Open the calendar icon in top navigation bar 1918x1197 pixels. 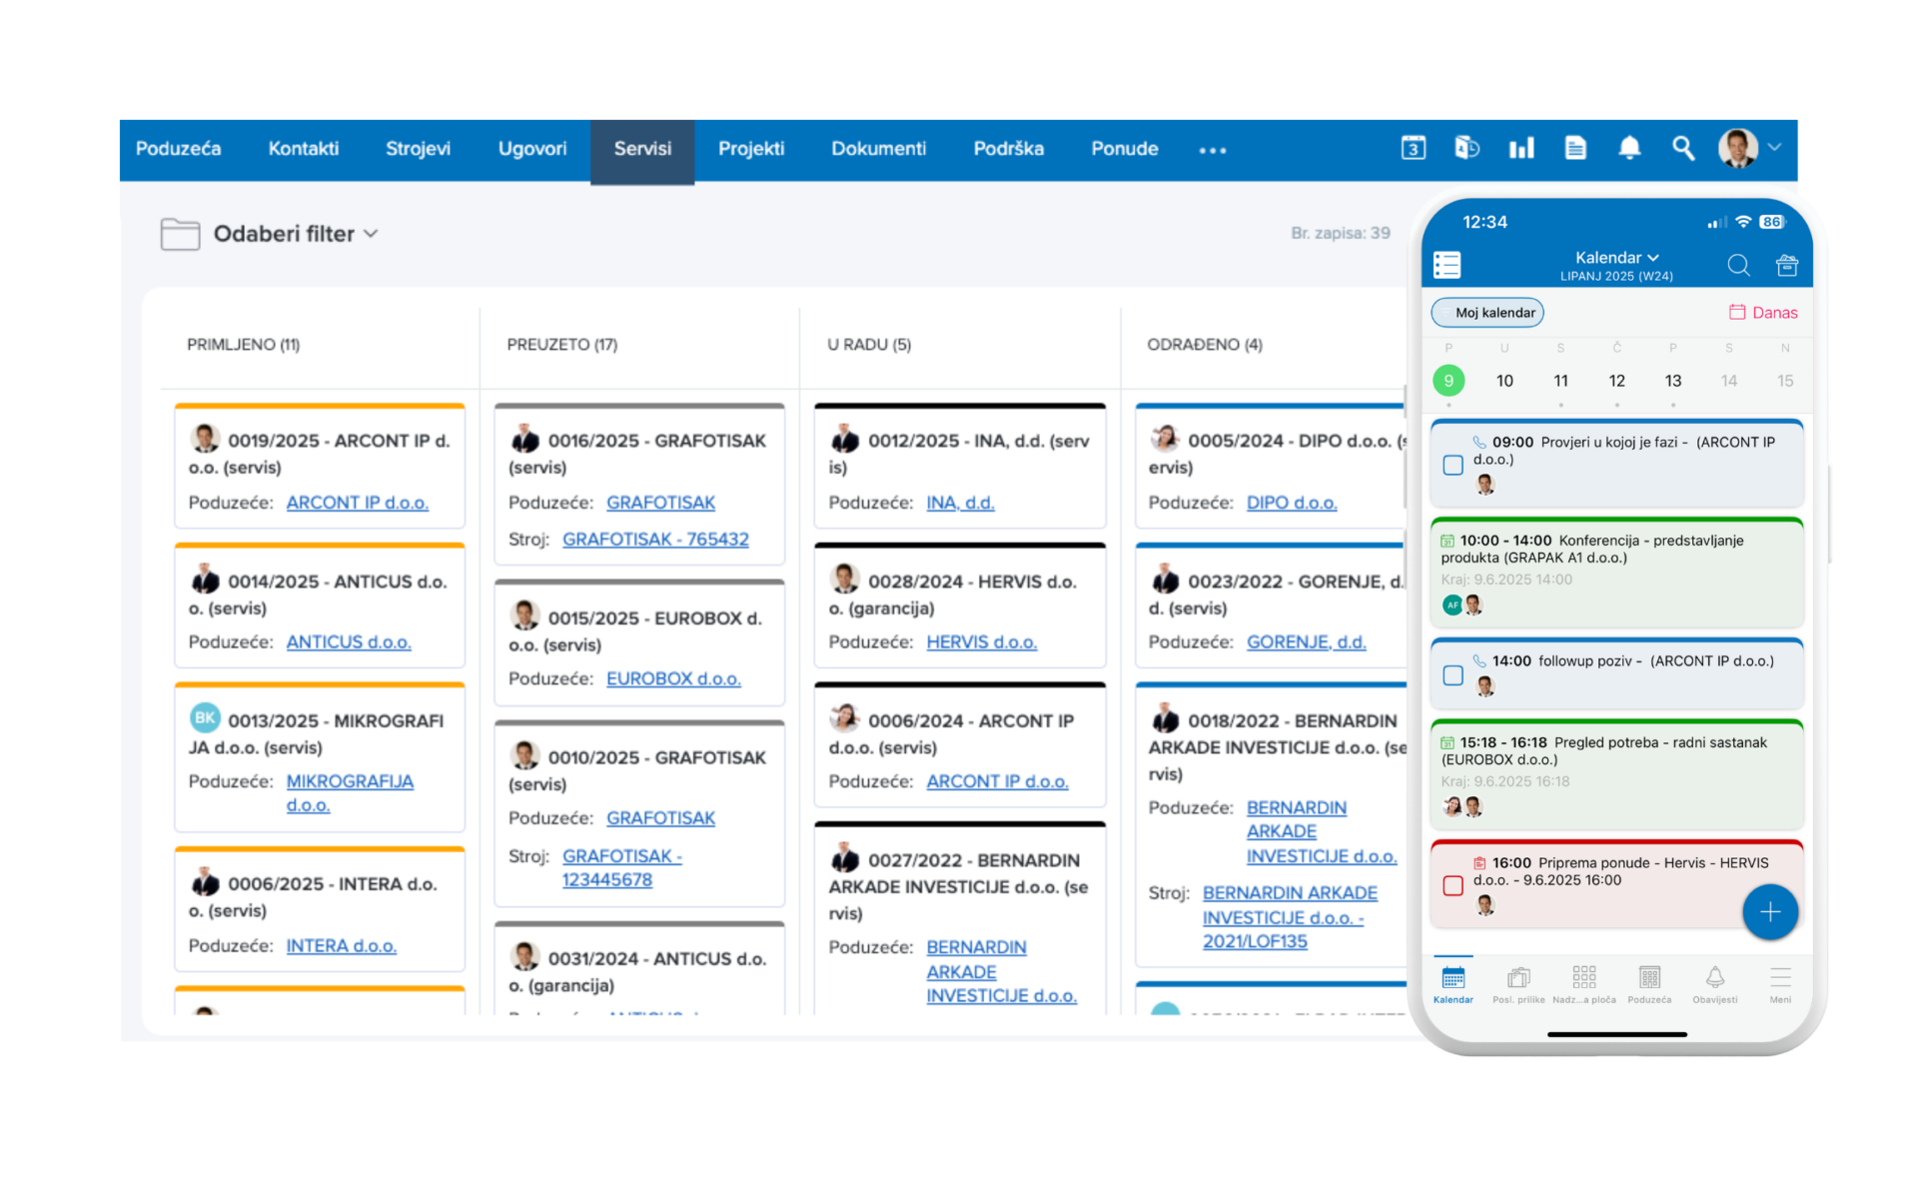tap(1413, 148)
